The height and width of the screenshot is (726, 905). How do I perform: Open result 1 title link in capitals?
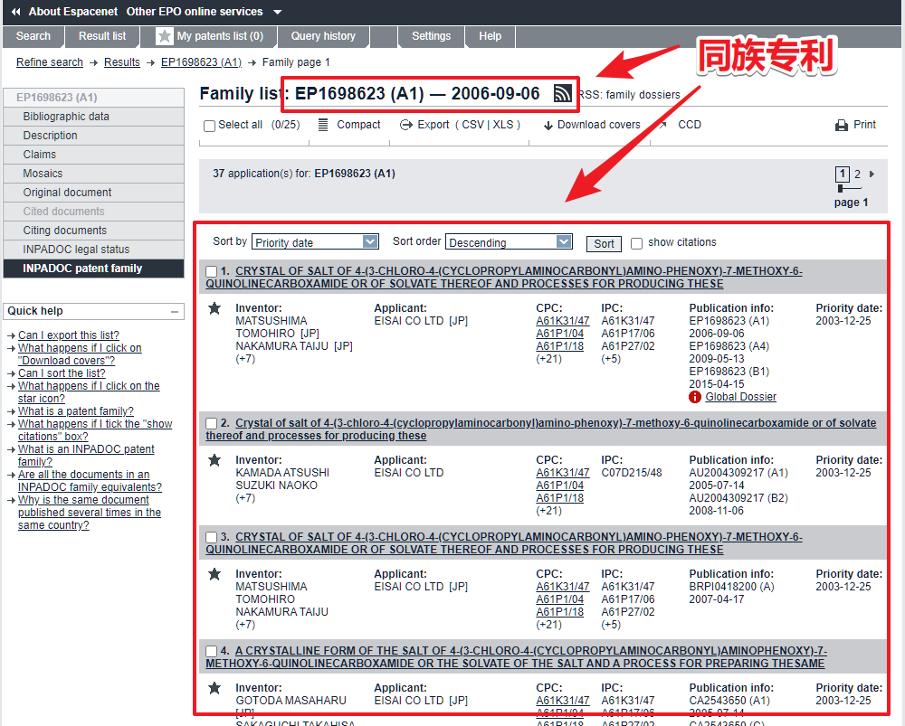click(x=504, y=278)
